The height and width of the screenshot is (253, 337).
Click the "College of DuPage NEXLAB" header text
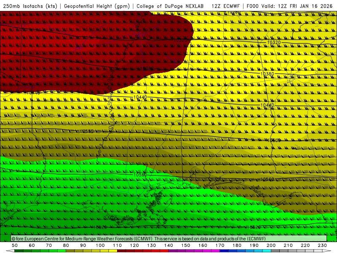(x=170, y=6)
